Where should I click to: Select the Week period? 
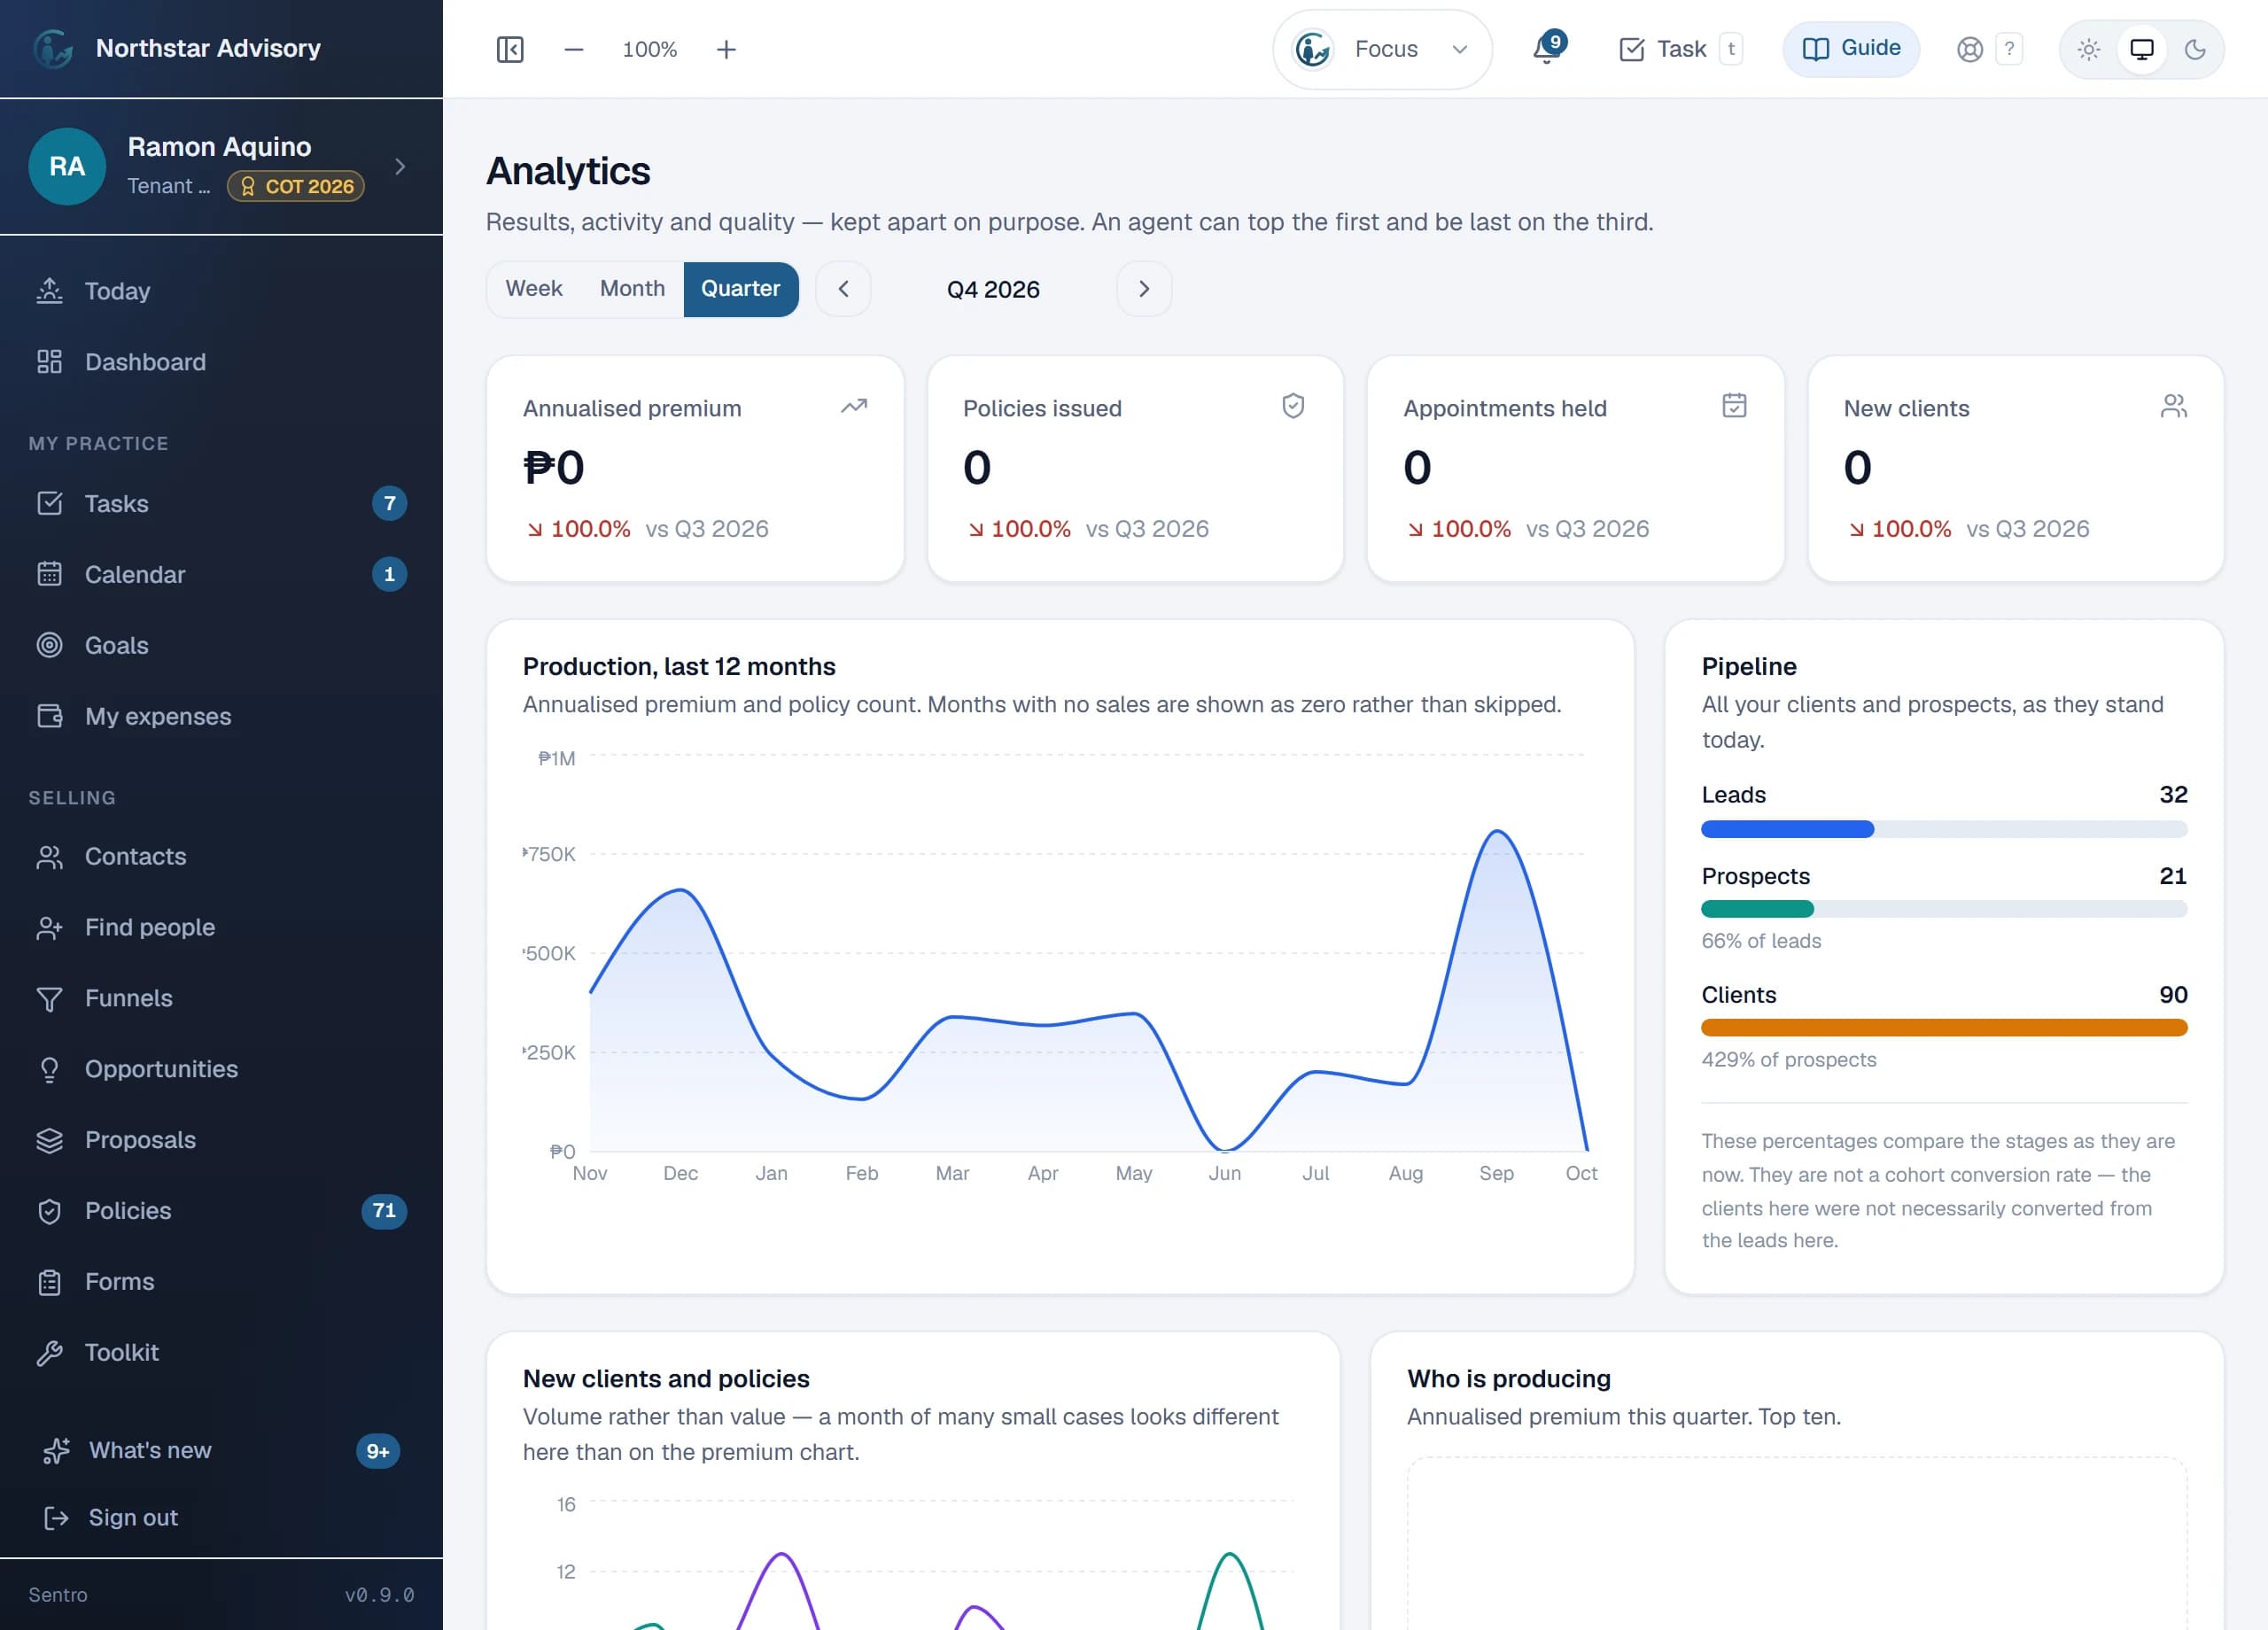click(534, 289)
